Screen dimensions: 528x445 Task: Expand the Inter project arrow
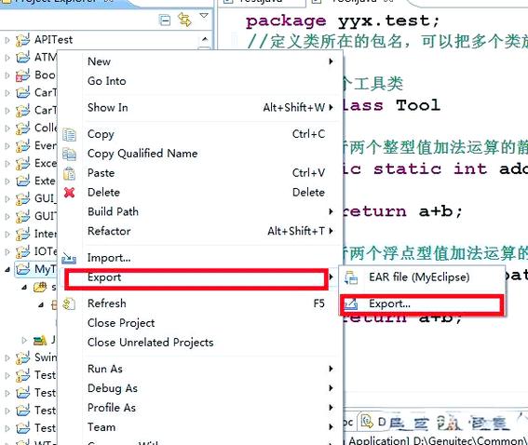point(7,234)
